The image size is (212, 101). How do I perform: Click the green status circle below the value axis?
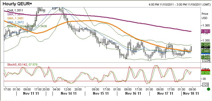pyautogui.click(x=209, y=89)
